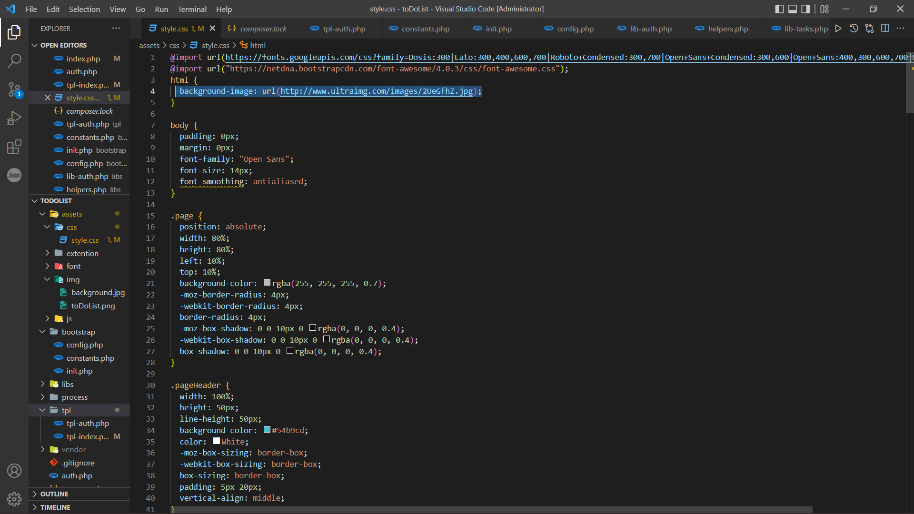Split the editor to the right
Image resolution: width=914 pixels, height=514 pixels.
pos(885,29)
